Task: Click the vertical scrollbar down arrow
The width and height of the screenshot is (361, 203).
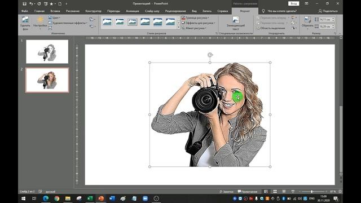Action: [341, 174]
